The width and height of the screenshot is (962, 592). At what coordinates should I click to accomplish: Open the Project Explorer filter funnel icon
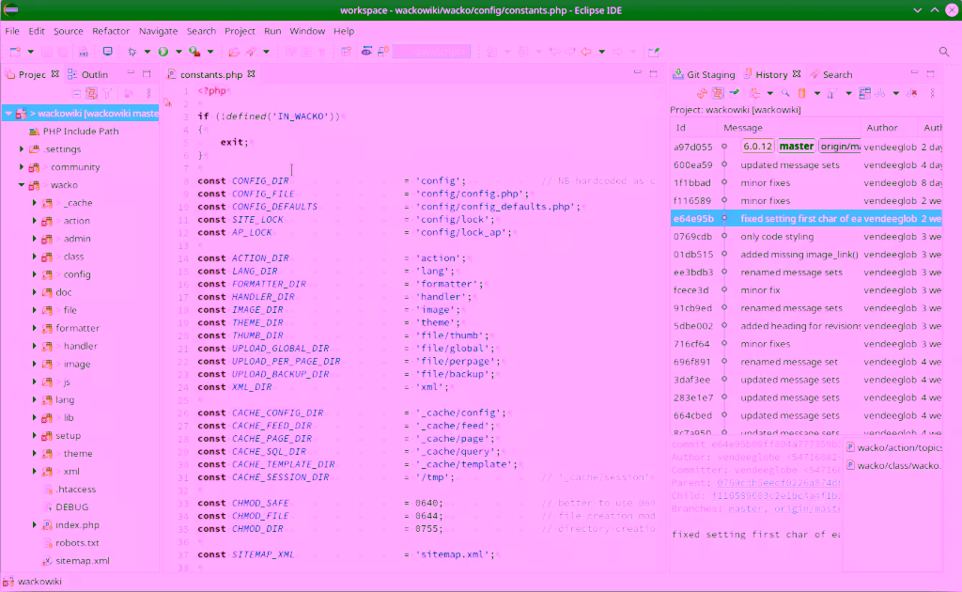tap(108, 93)
